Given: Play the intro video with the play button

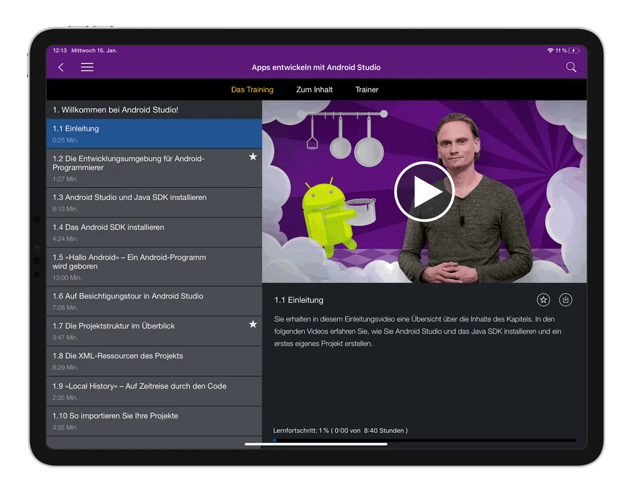Looking at the screenshot, I should (424, 192).
